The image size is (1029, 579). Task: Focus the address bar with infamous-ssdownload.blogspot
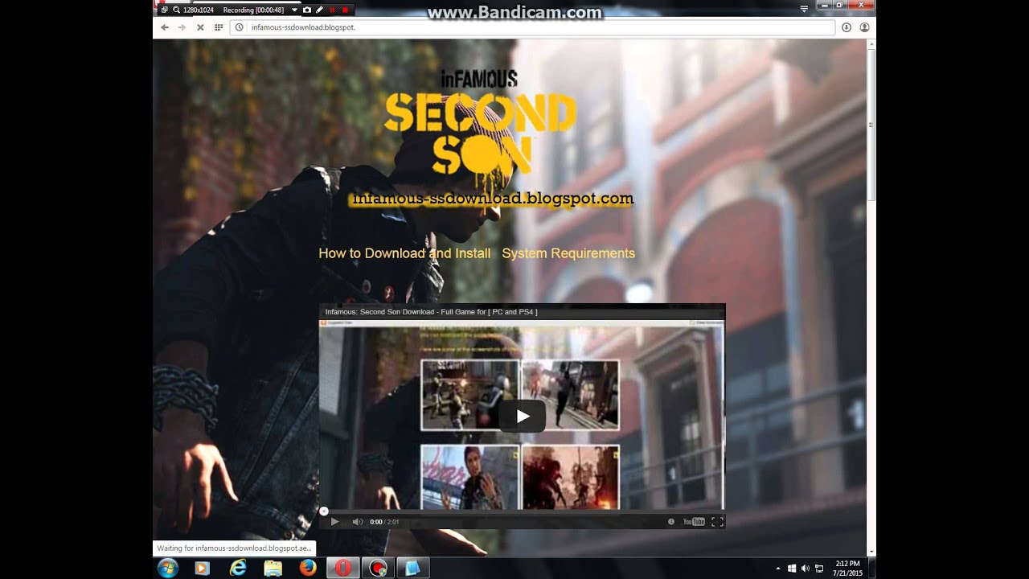(x=532, y=27)
